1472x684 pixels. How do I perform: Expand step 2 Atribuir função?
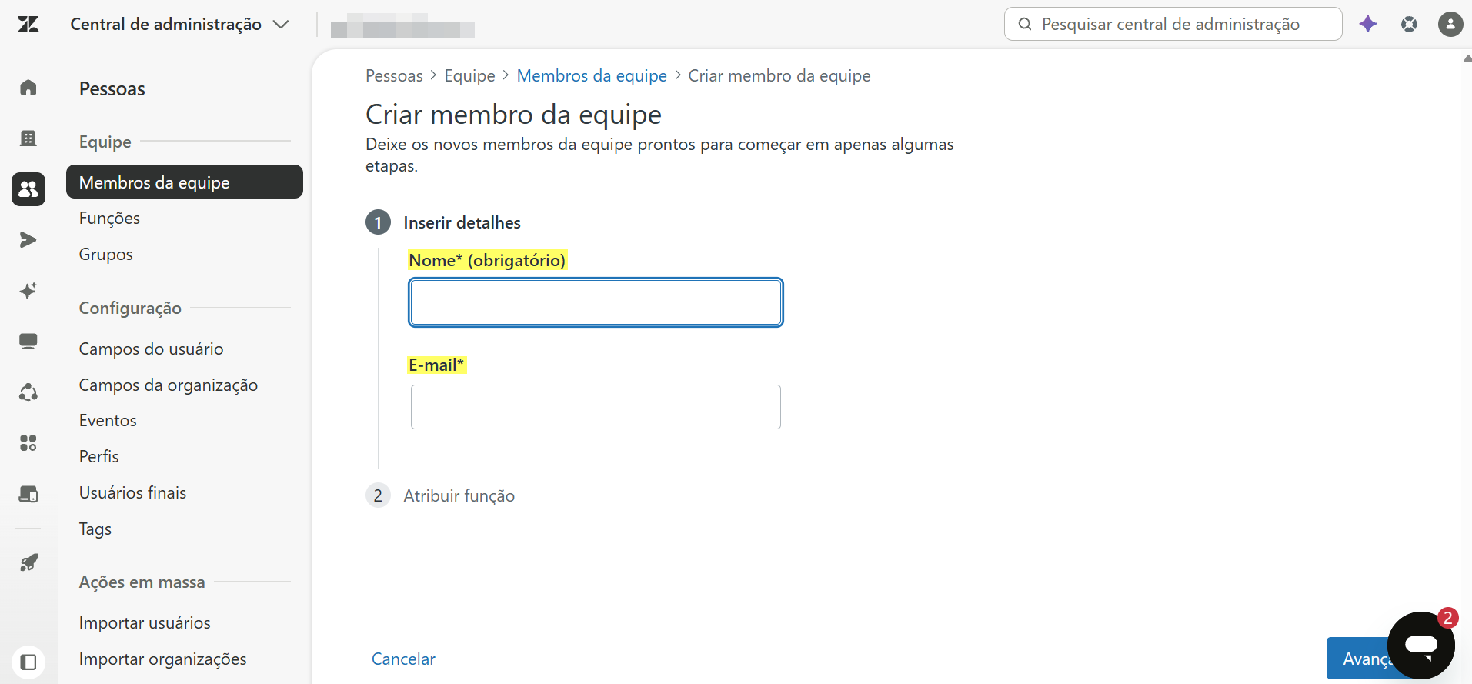point(459,495)
